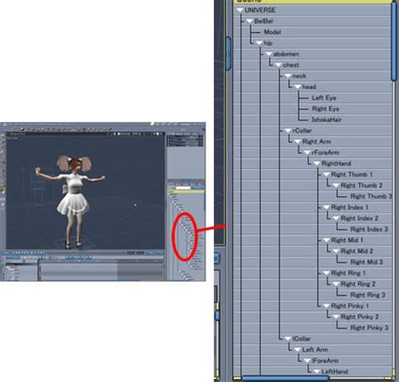Viewport: 399px width, 382px height.
Task: Collapse the Right Ring 2 triangle
Action: tap(336, 284)
